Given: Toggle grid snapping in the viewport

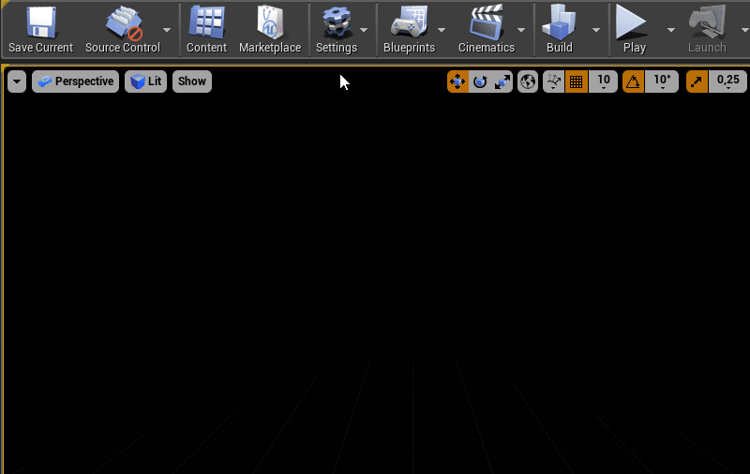Looking at the screenshot, I should click(x=576, y=81).
